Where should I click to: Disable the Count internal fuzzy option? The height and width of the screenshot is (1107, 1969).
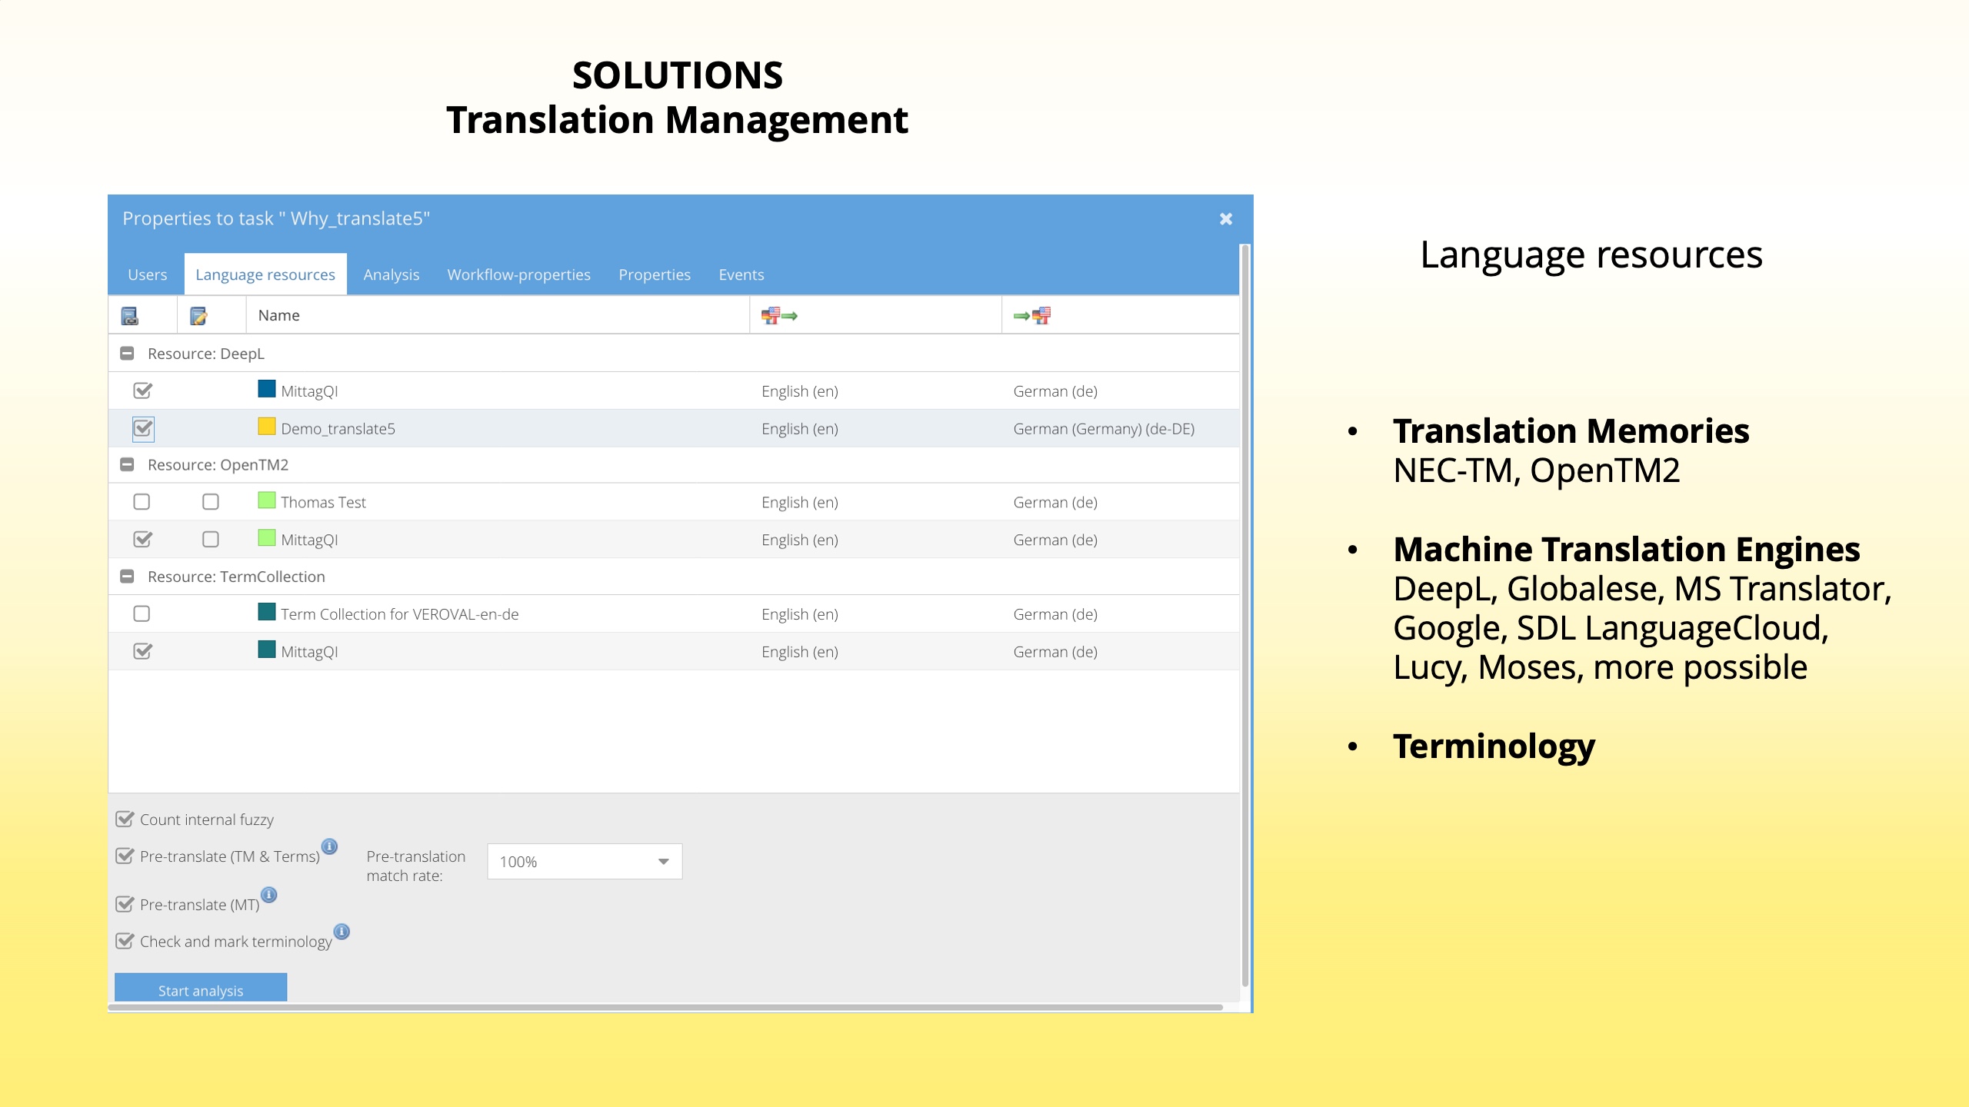tap(125, 818)
